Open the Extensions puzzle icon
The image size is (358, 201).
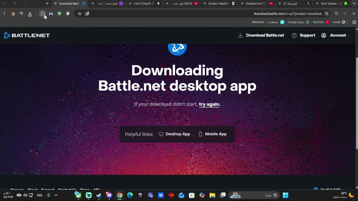tap(43, 14)
